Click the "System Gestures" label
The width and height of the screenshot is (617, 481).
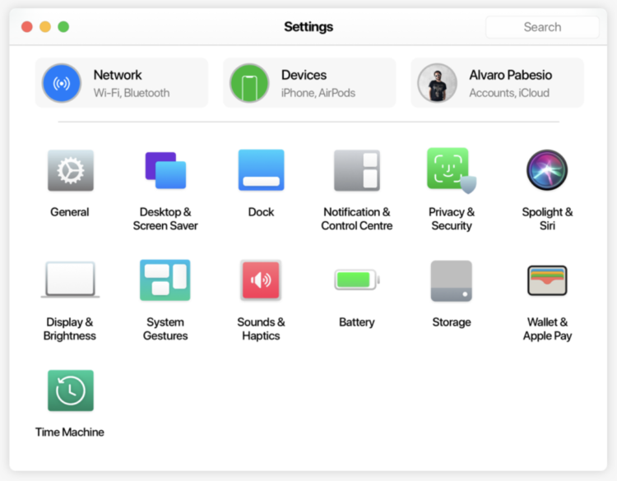(x=165, y=329)
